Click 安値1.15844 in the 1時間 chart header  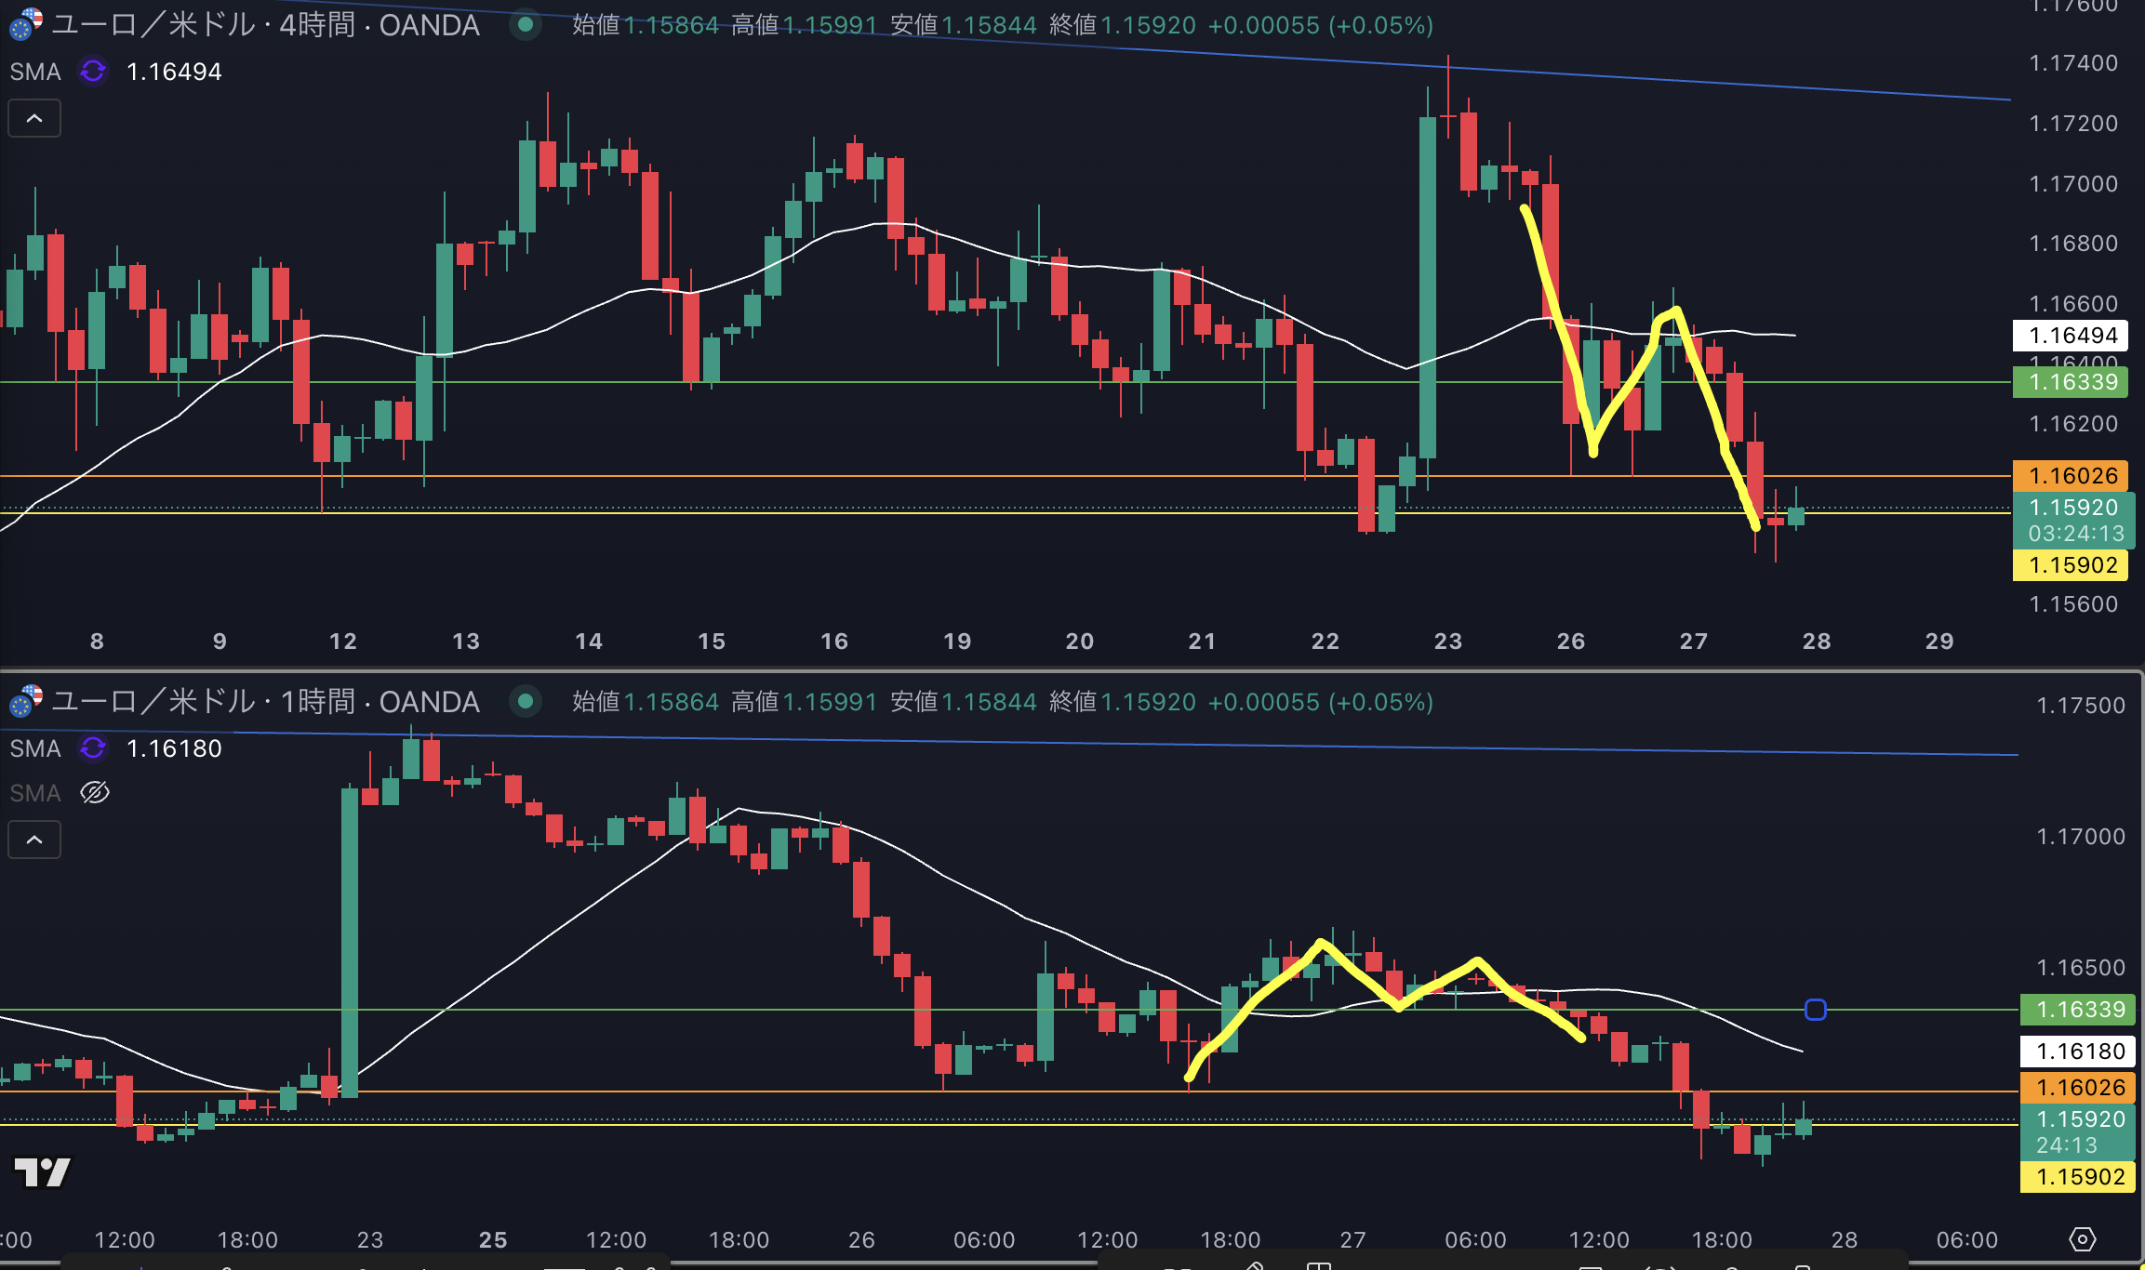pyautogui.click(x=964, y=701)
